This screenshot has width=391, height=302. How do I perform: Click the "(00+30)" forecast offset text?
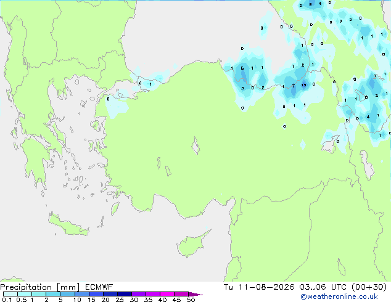tap(369, 287)
